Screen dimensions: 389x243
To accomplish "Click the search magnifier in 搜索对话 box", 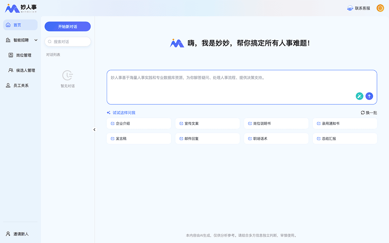I will pos(50,42).
